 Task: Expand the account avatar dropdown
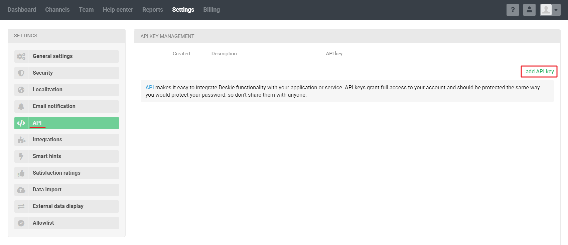550,10
